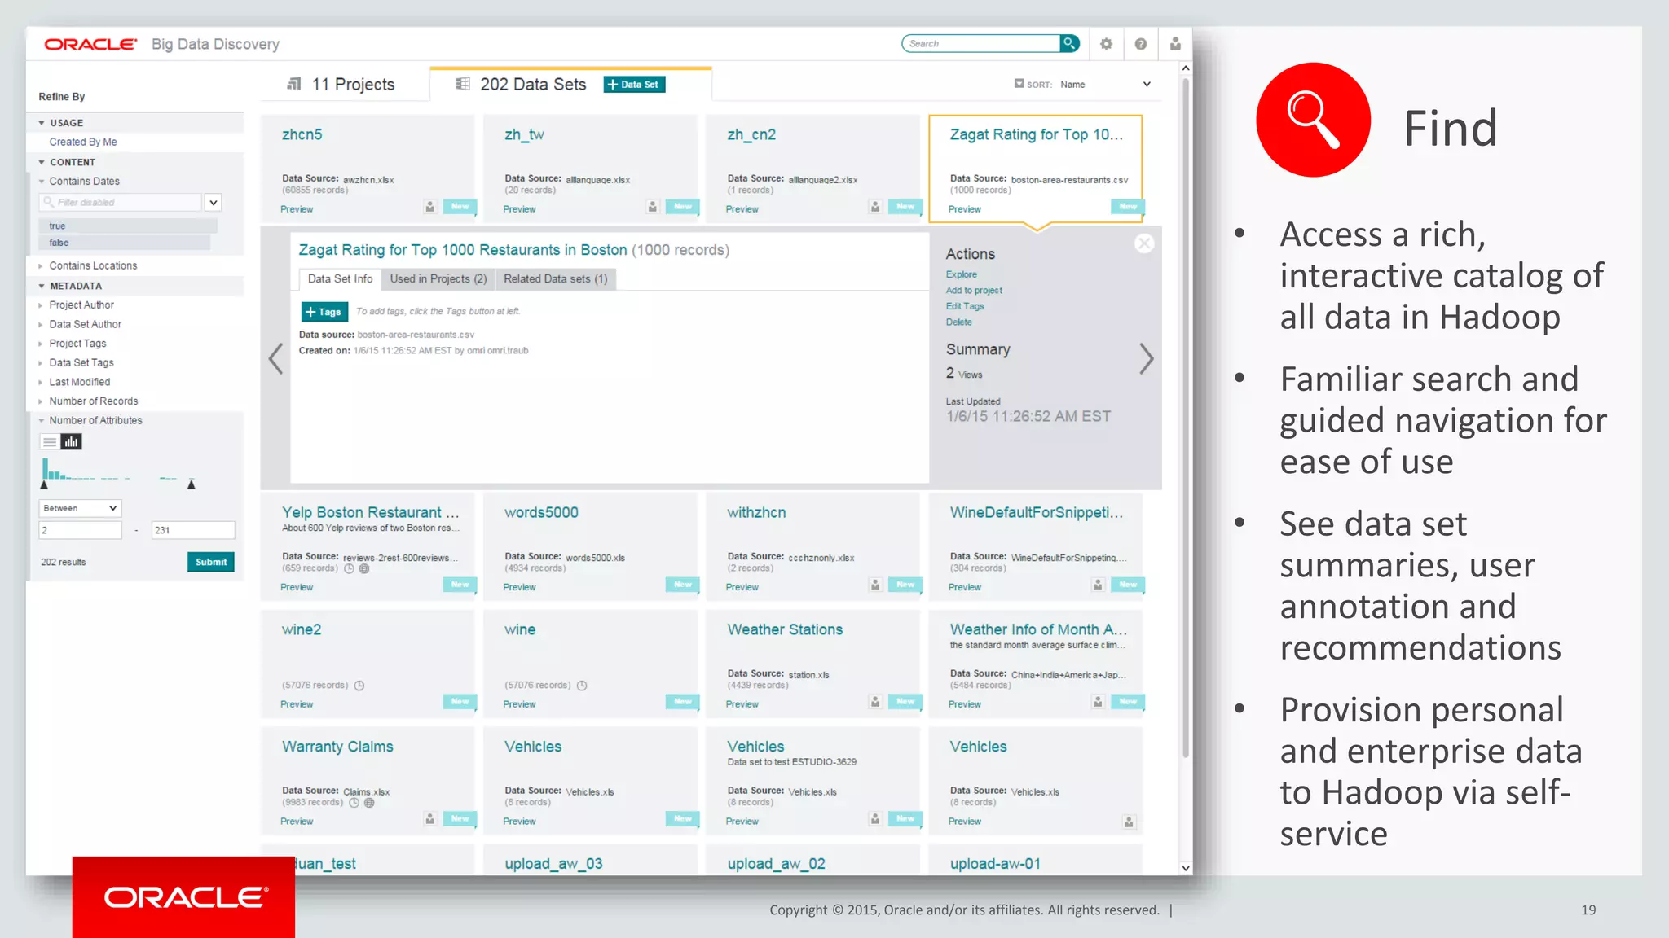The width and height of the screenshot is (1669, 938).
Task: Click person icon on Weather Stations card
Action: click(875, 702)
